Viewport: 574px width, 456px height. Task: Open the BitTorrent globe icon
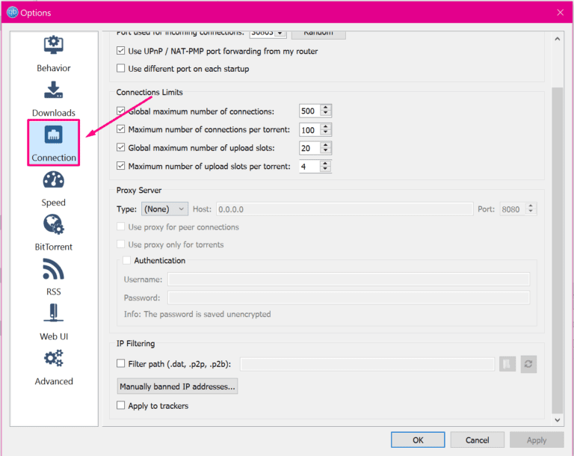click(54, 224)
